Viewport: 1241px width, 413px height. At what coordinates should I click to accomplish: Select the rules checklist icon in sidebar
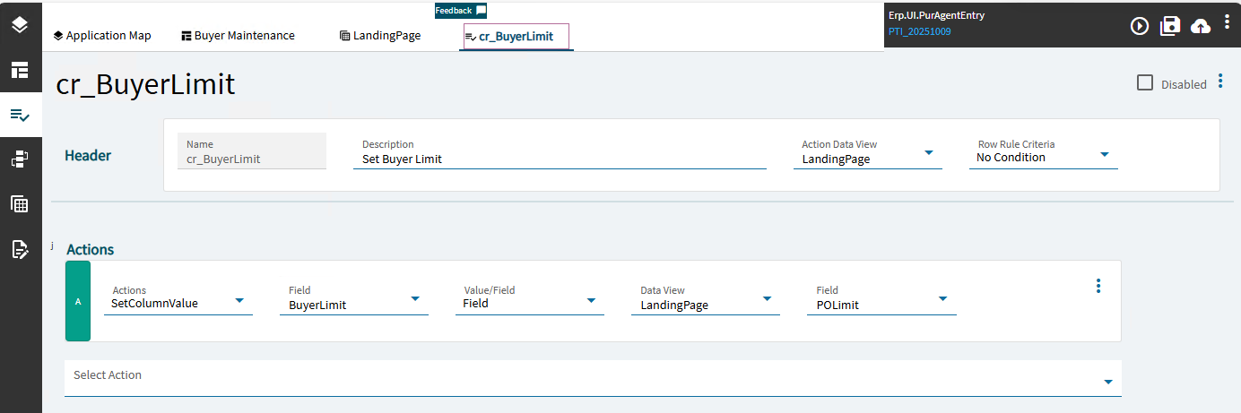pos(20,116)
